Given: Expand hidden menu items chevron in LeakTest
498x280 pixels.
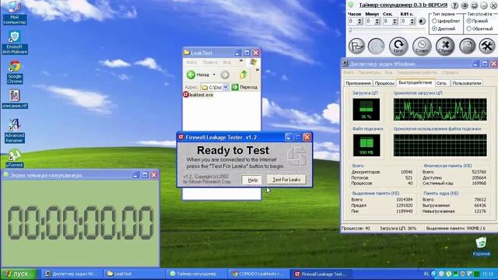Looking at the screenshot, I should [241, 61].
